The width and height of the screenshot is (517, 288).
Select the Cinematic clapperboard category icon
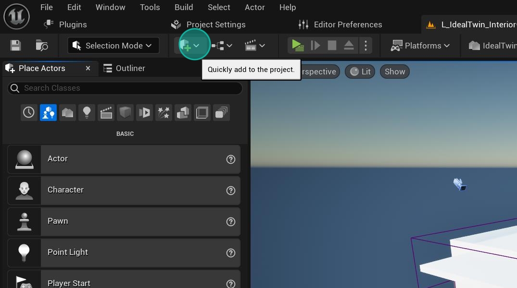click(x=106, y=113)
